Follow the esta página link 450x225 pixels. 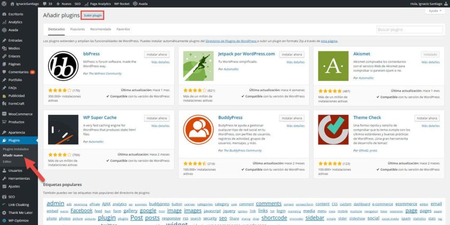click(329, 41)
